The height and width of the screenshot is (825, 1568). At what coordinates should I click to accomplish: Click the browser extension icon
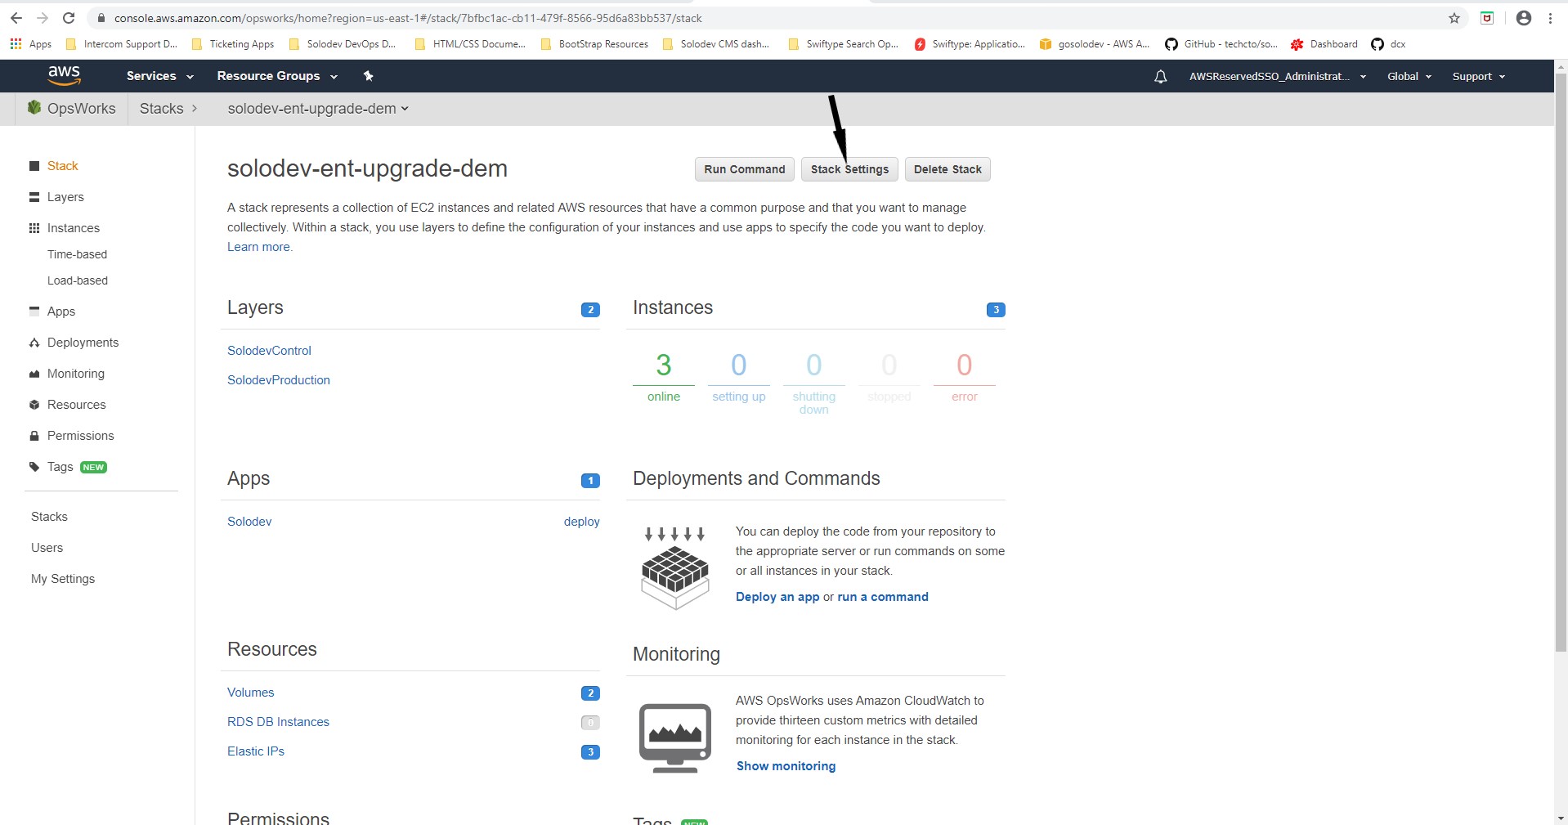1487,18
